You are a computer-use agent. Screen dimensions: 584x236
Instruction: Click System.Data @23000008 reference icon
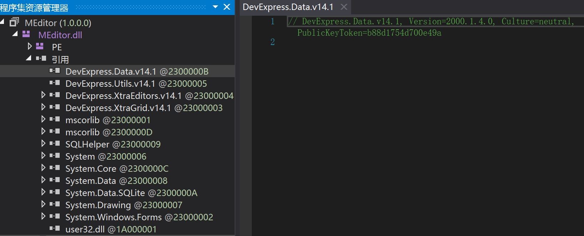pos(55,180)
